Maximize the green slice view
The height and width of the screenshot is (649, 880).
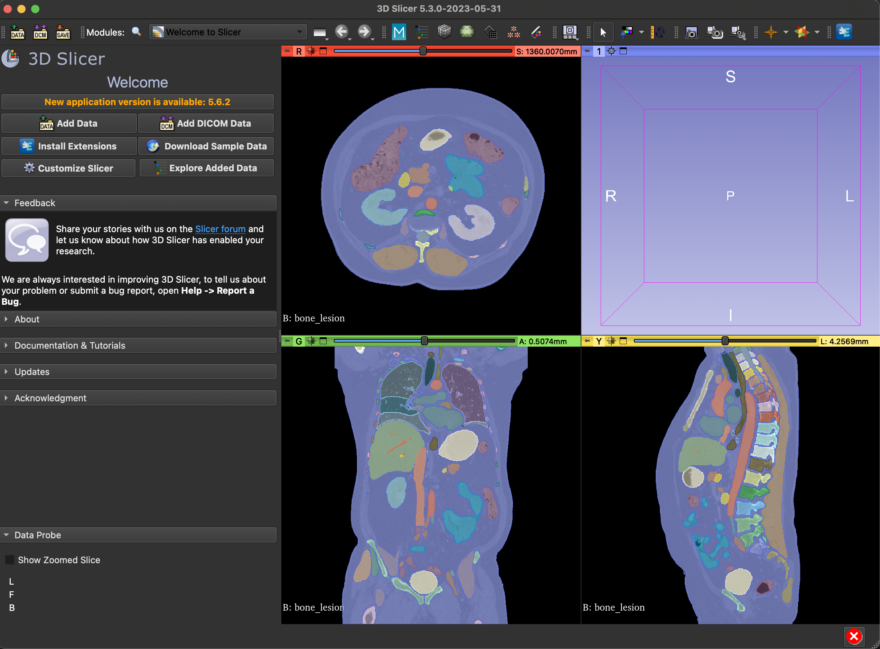click(x=324, y=341)
